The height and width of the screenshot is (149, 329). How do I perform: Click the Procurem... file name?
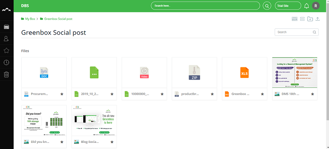(40, 94)
